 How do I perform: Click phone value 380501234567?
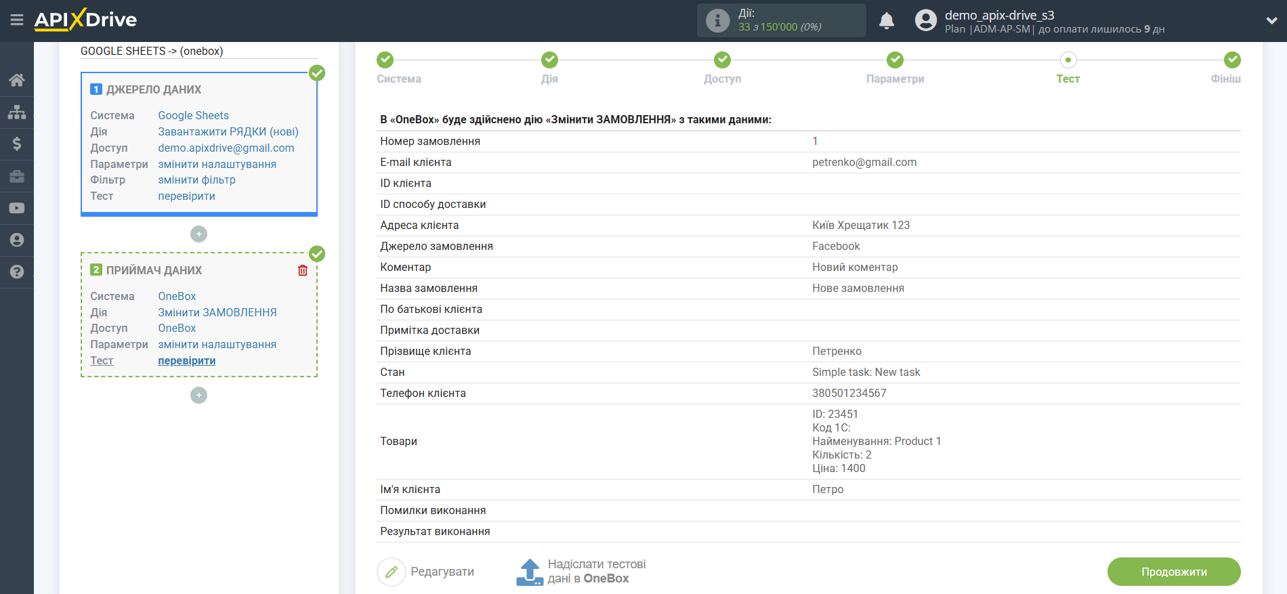[x=849, y=394]
